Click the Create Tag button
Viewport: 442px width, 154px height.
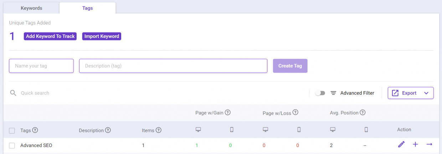coord(290,66)
